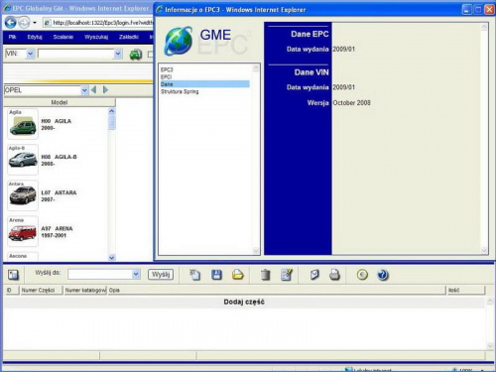Click the model list scroll down arrow
The width and height of the screenshot is (496, 372).
112,257
